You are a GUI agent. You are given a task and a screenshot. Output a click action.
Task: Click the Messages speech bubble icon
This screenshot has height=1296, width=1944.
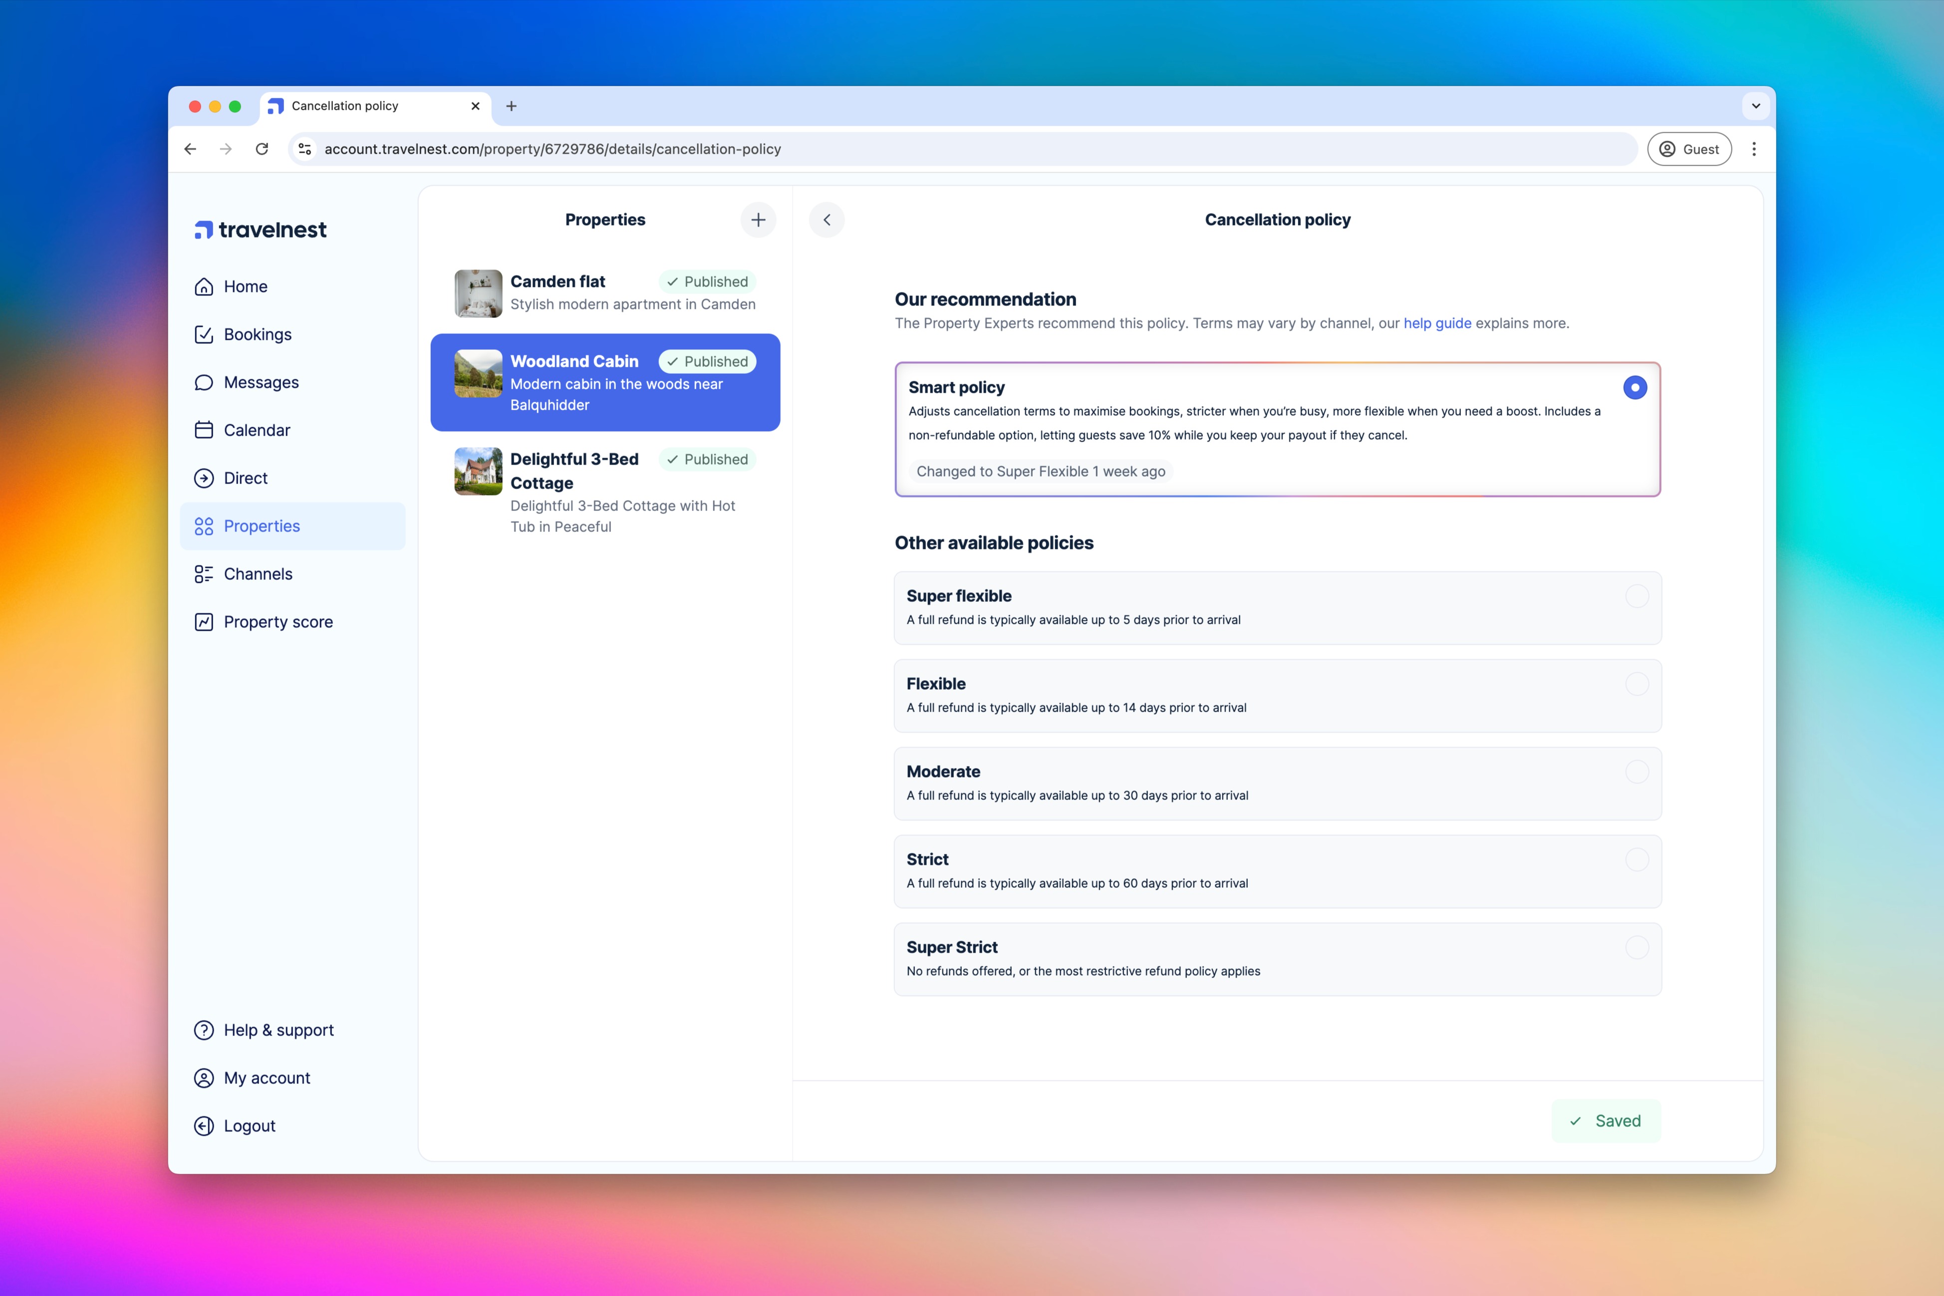(203, 383)
